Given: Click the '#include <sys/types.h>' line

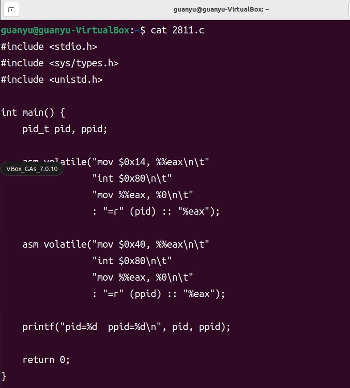Looking at the screenshot, I should pyautogui.click(x=60, y=63).
